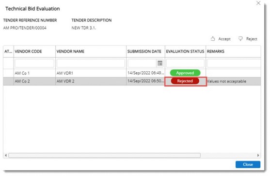Click the AM VDR 2 vendor name
The width and height of the screenshot is (270, 176).
[x=65, y=81]
